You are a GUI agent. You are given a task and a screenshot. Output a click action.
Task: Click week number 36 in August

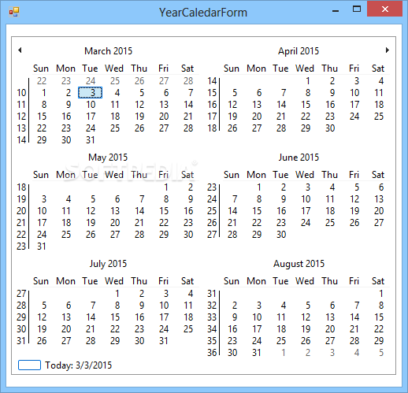pyautogui.click(x=212, y=353)
